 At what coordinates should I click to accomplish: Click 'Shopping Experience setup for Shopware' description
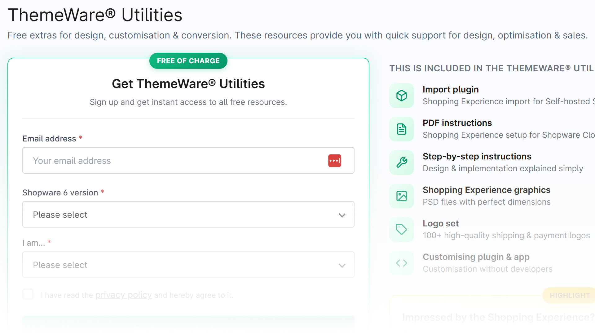click(x=509, y=135)
